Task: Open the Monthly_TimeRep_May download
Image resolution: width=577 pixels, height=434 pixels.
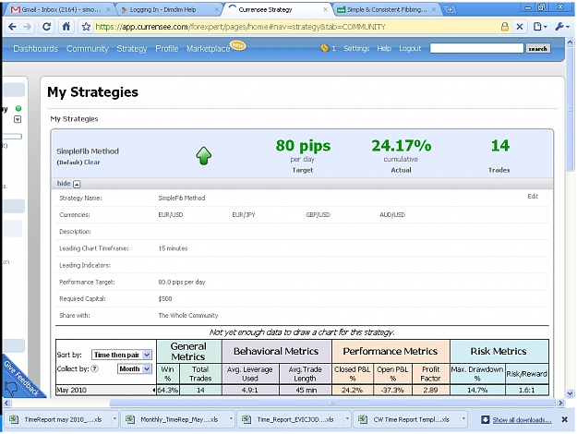Action: point(175,419)
